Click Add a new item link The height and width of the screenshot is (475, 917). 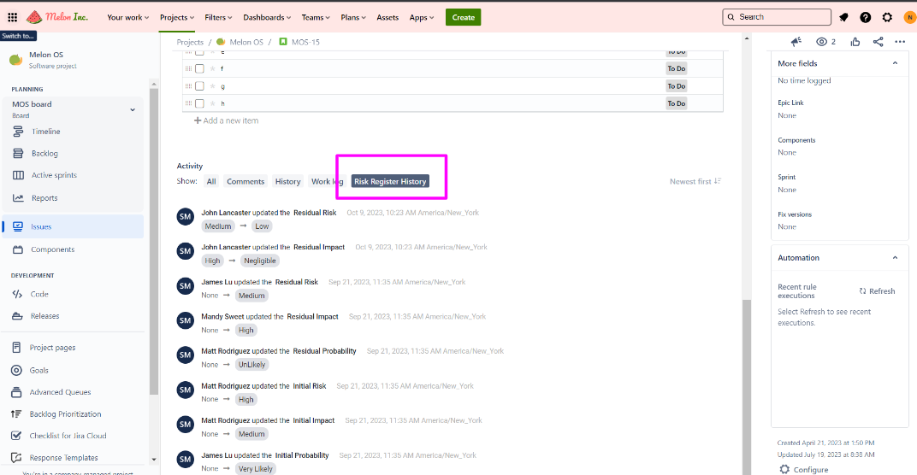[x=227, y=120]
